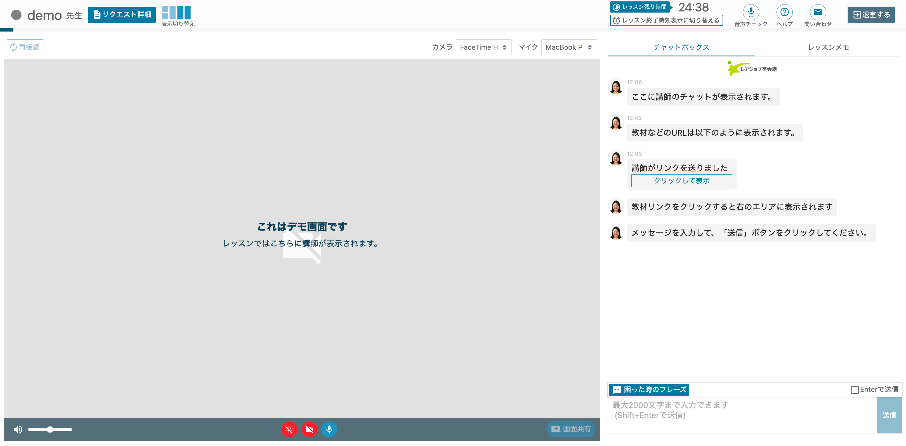This screenshot has height=446, width=906.
Task: Click the contact envelope icon
Action: 818,12
